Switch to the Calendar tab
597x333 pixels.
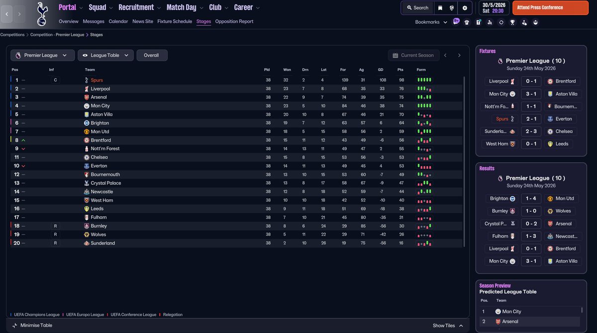coord(118,21)
